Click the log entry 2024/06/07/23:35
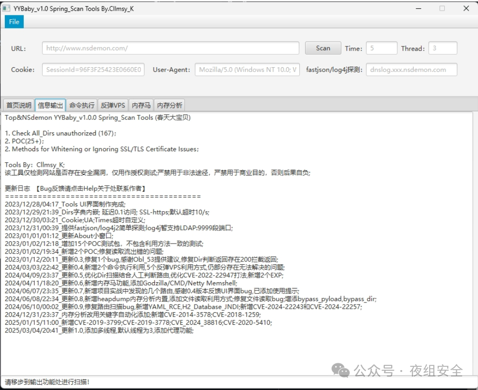This screenshot has width=478, height=390. [152, 291]
